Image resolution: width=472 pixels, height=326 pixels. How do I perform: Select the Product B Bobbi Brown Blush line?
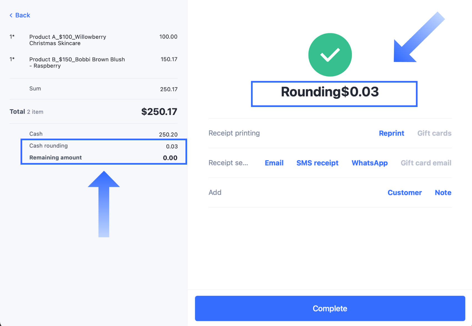(x=77, y=62)
